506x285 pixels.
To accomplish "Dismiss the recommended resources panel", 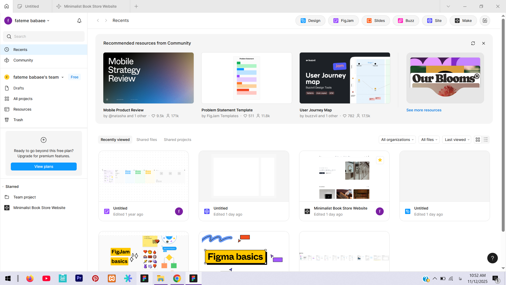I will click(484, 43).
